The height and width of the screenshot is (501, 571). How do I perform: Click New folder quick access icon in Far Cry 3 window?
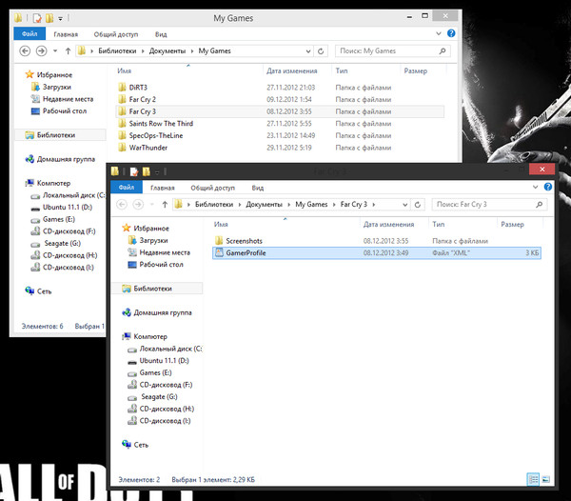pyautogui.click(x=147, y=171)
